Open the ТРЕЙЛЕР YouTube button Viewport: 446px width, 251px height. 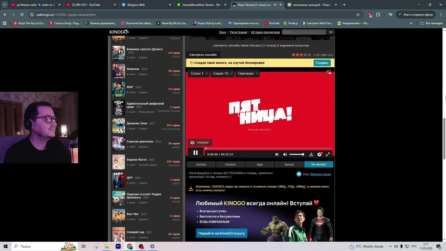point(200,143)
